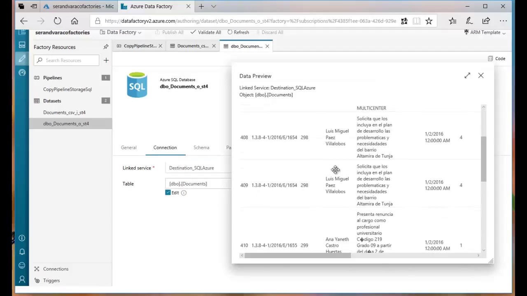
Task: Toggle reading view icon in address bar
Action: (x=417, y=21)
